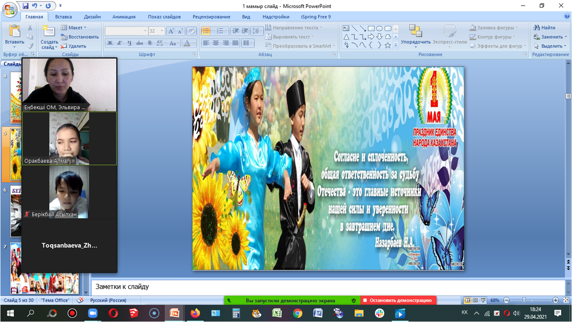
Task: Open the Выделить select dropdown
Action: point(551,46)
